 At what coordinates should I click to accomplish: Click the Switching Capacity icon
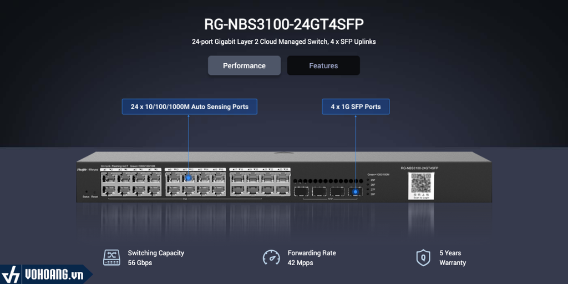[111, 257]
